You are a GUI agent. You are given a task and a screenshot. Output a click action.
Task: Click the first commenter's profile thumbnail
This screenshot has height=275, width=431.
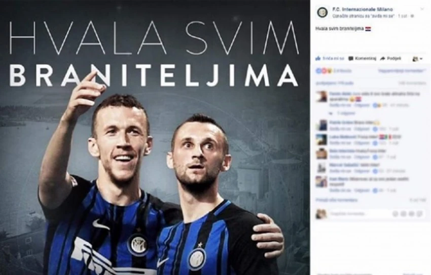coord(321,97)
